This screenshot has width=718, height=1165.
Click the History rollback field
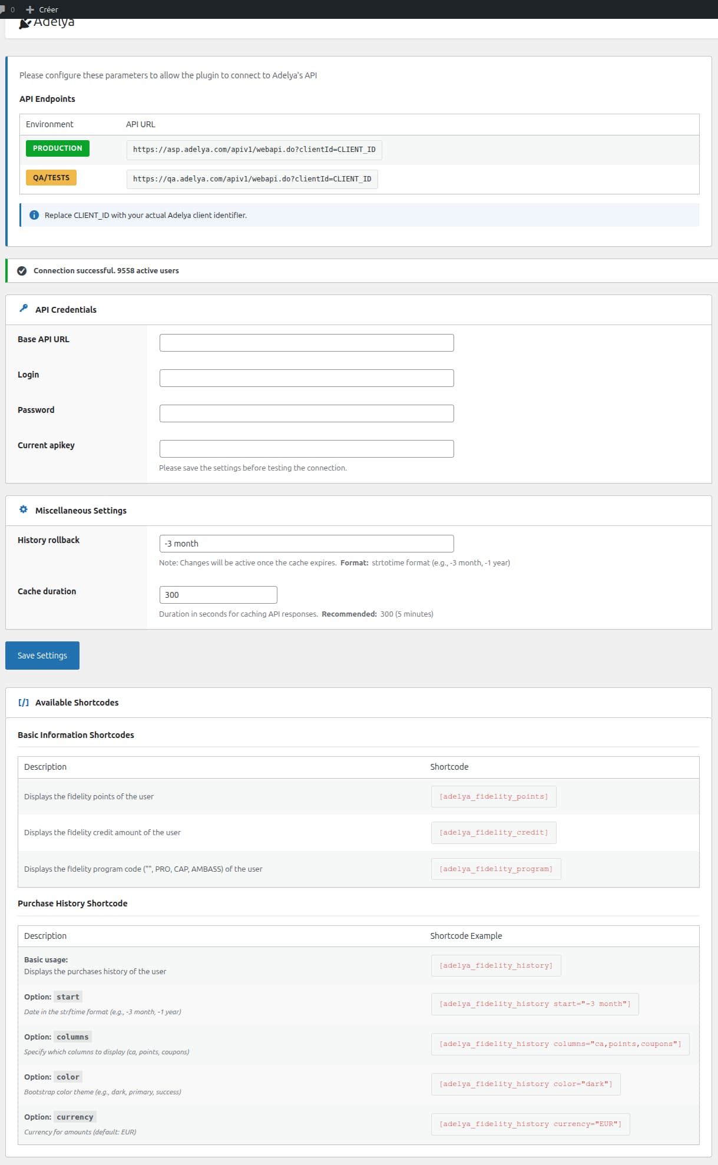tap(307, 544)
